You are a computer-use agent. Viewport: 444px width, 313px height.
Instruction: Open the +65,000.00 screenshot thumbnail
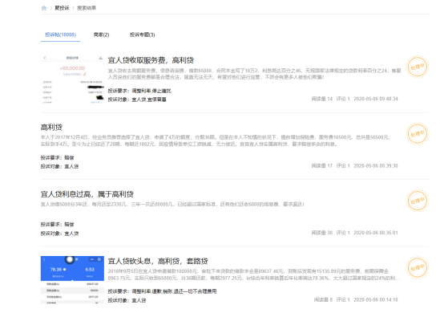coord(72,79)
